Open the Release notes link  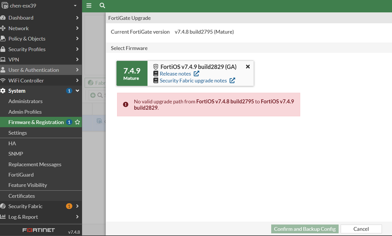(175, 74)
